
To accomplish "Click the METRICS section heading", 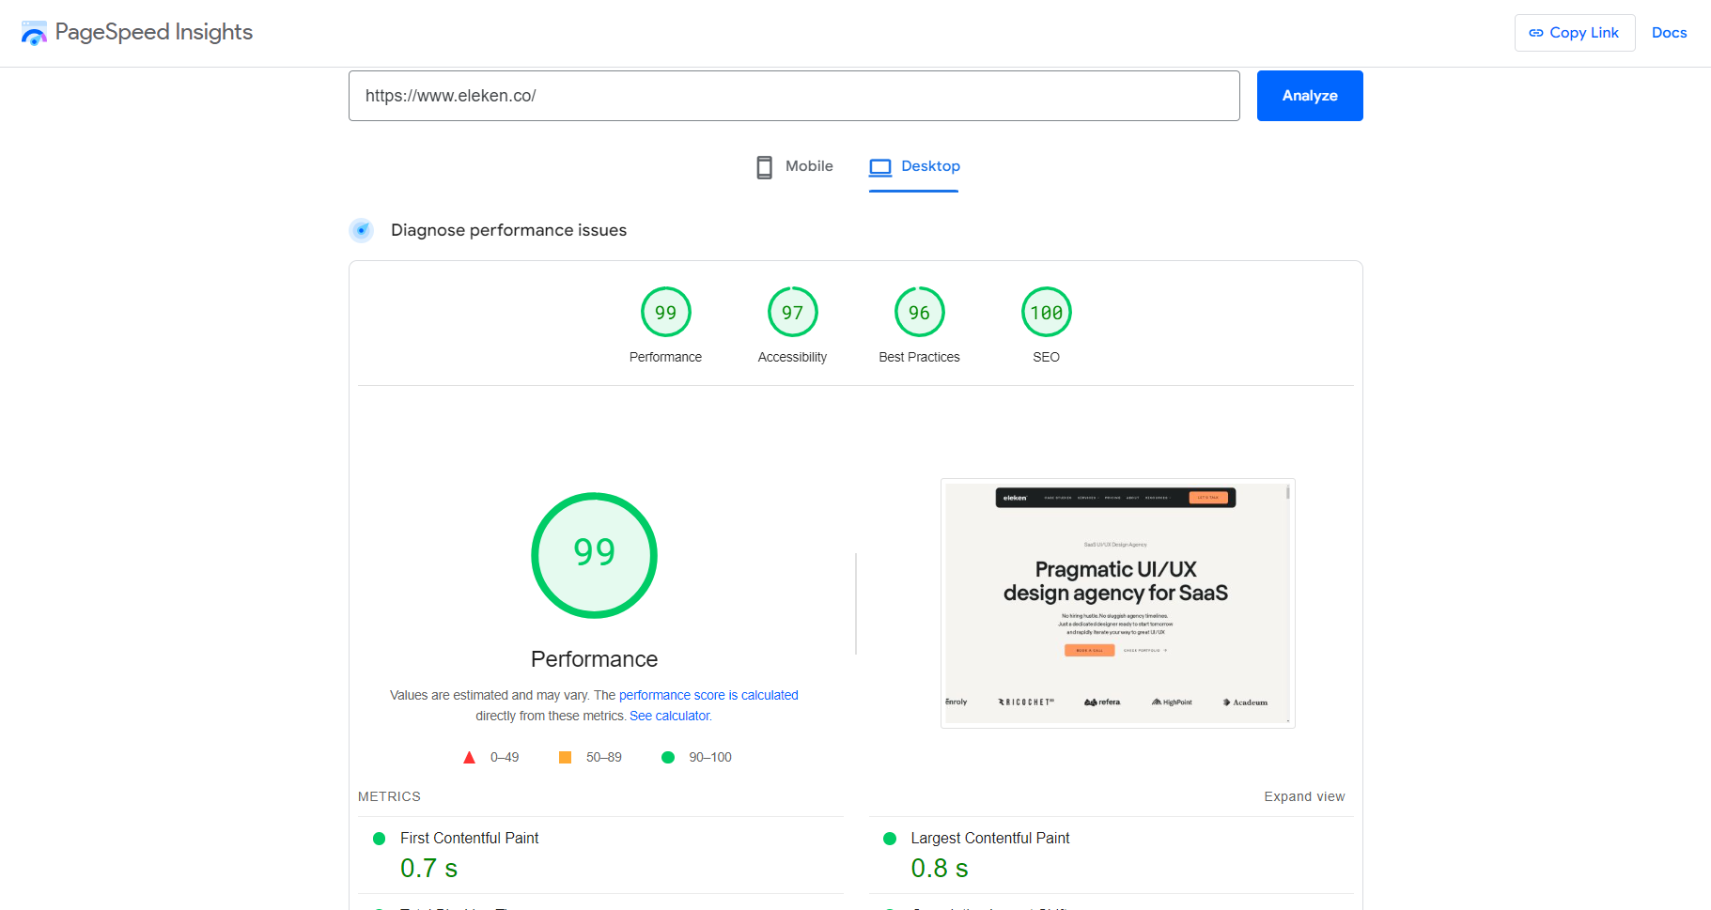I will 389,796.
